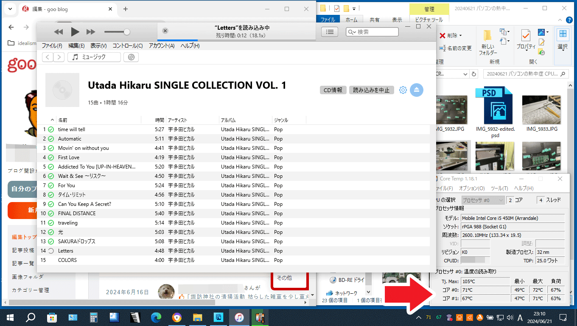This screenshot has width=577, height=326.
Task: Play music with the iTunes play button
Action: click(75, 32)
